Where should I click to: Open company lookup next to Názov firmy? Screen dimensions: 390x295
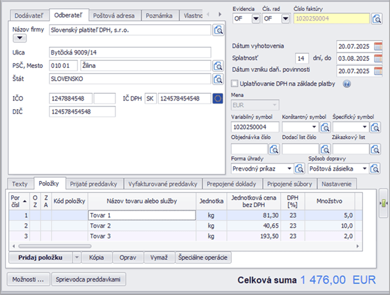coord(217,29)
